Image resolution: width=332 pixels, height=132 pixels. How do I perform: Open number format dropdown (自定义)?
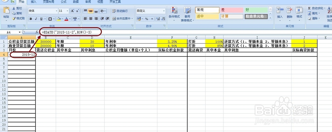[x=164, y=11]
